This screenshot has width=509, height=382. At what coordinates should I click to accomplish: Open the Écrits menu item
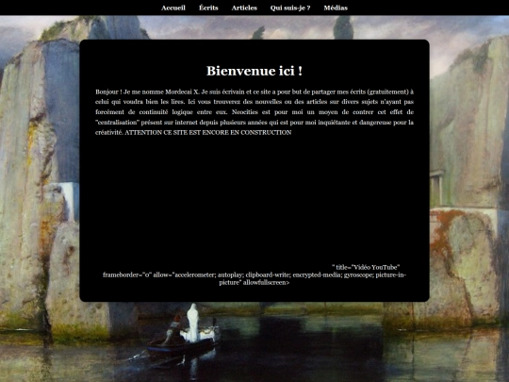[x=208, y=8]
